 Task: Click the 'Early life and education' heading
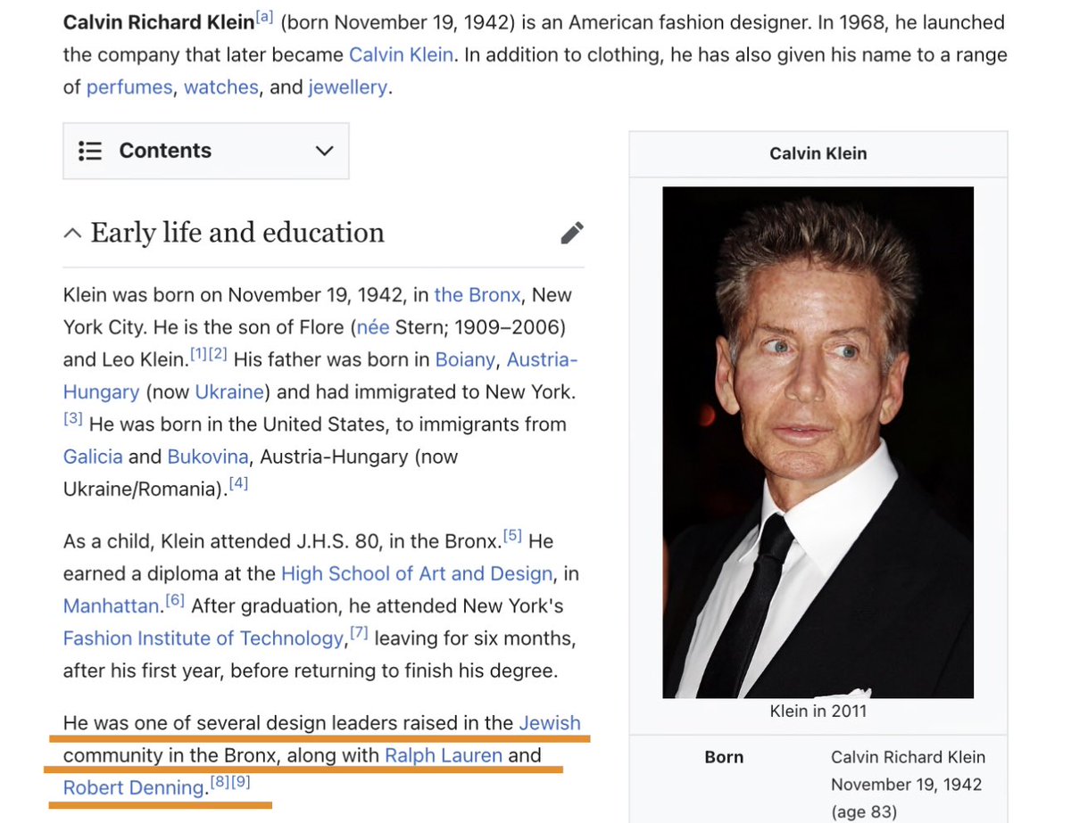coord(237,233)
